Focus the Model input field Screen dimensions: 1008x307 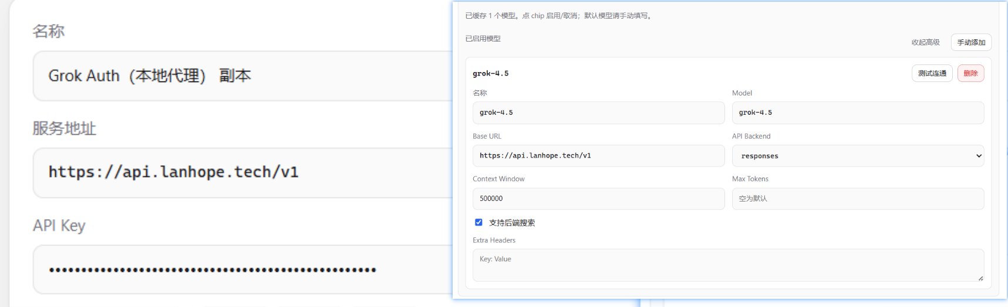tap(858, 112)
